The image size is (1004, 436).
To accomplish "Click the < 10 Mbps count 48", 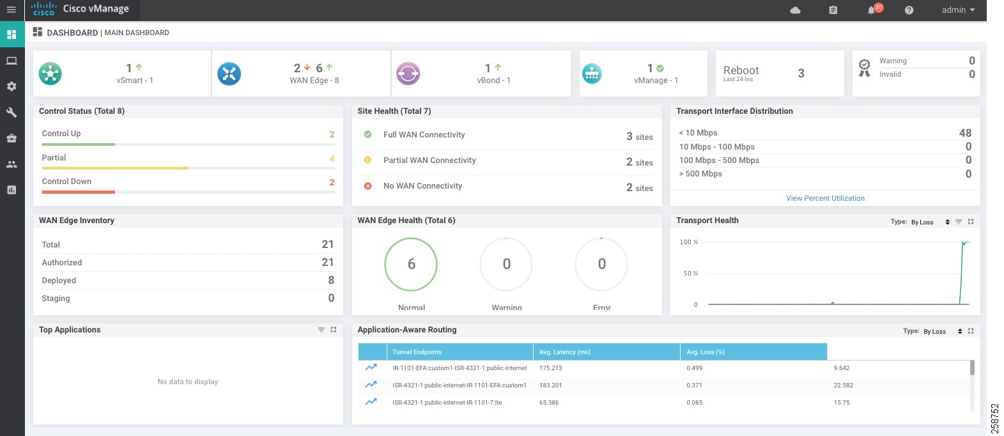I will click(x=965, y=133).
